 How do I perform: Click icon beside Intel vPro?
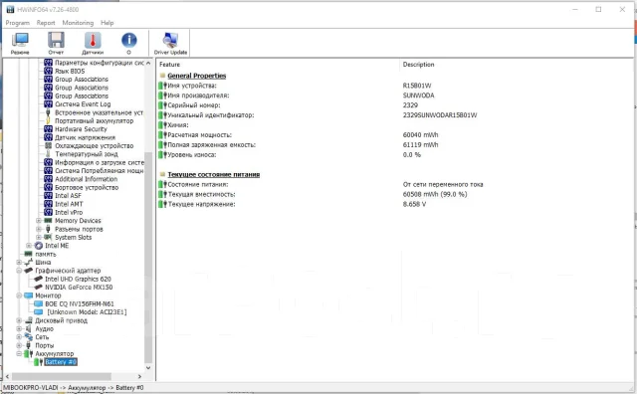click(49, 213)
